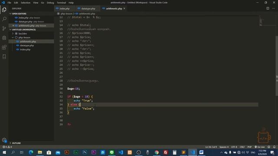Image resolution: width=278 pixels, height=156 pixels.
Task: Open the Run and Debug view
Action: pos(4,38)
